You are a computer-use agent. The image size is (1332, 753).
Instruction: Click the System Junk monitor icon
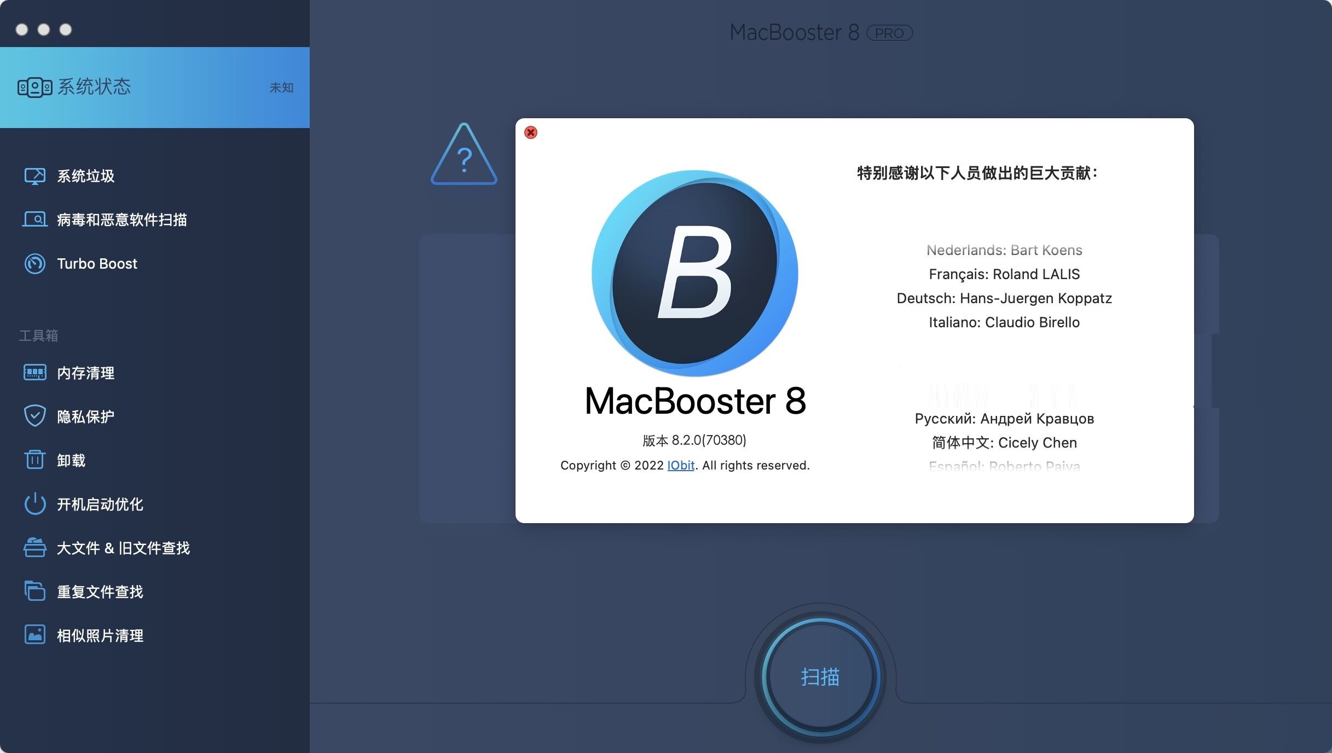click(x=35, y=176)
